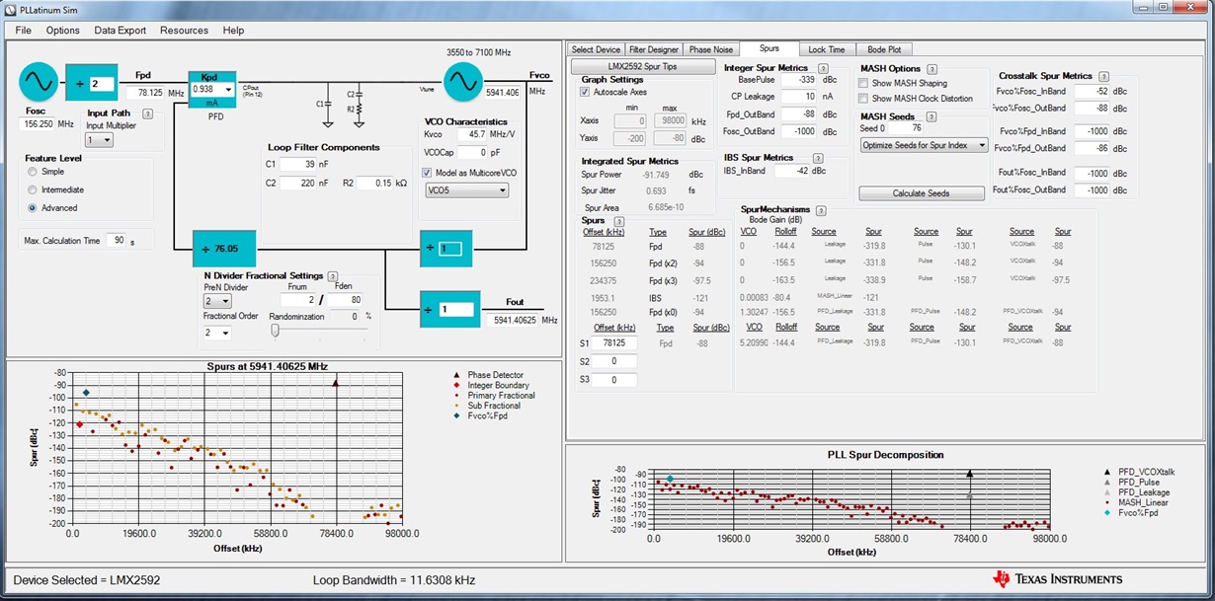Click the LMX2592 Spur Tips button
This screenshot has width=1215, height=601.
(643, 66)
